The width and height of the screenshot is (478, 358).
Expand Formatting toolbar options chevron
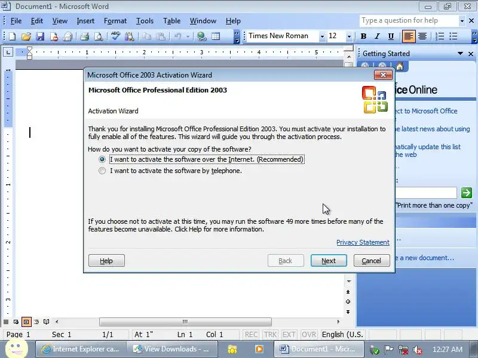[x=474, y=37]
